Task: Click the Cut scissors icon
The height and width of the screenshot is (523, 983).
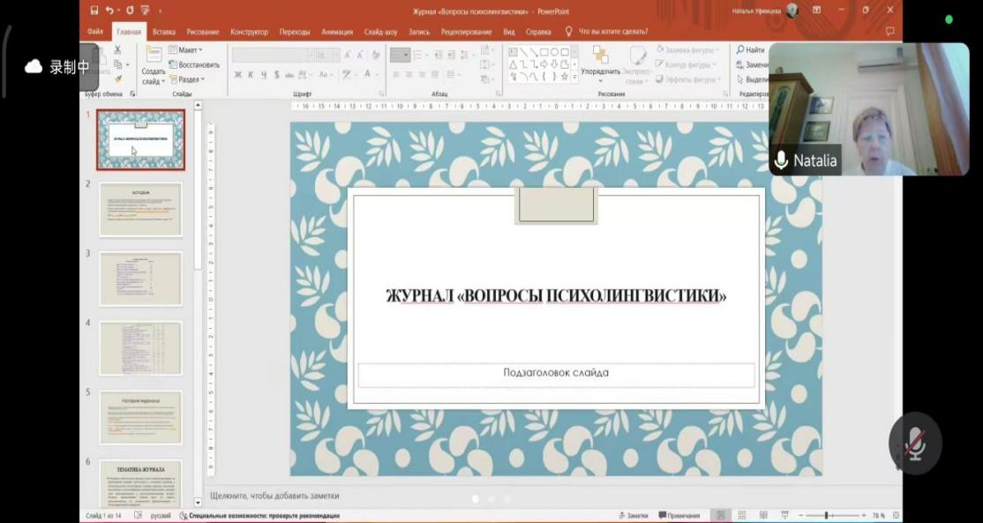Action: coord(116,50)
